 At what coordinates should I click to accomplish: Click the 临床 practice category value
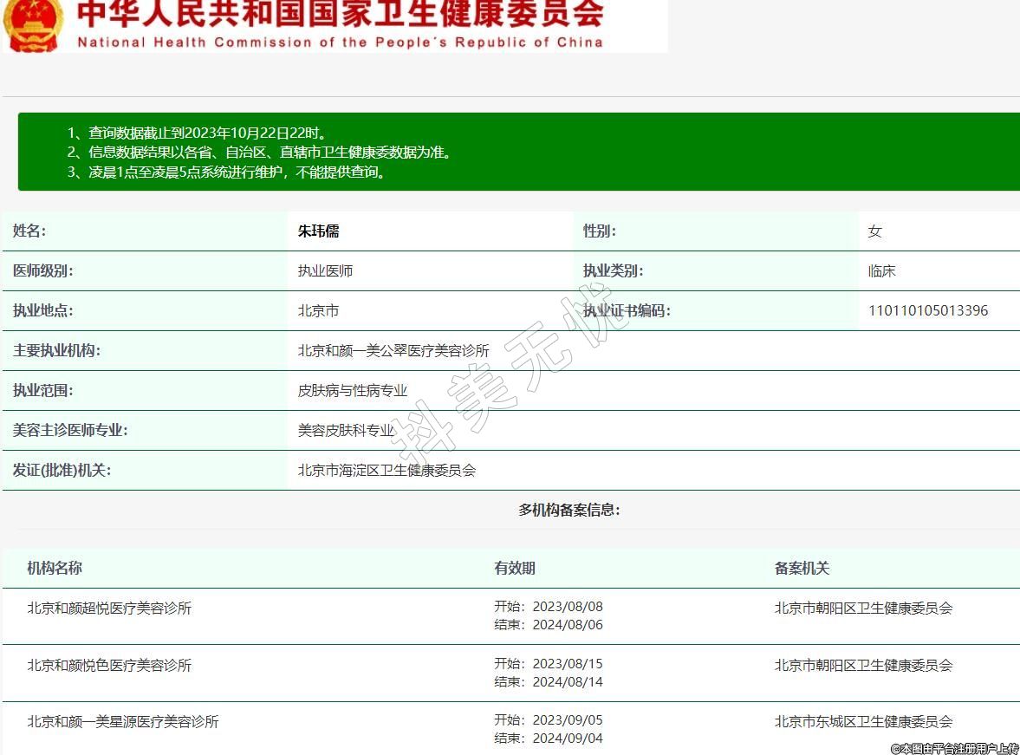point(881,271)
